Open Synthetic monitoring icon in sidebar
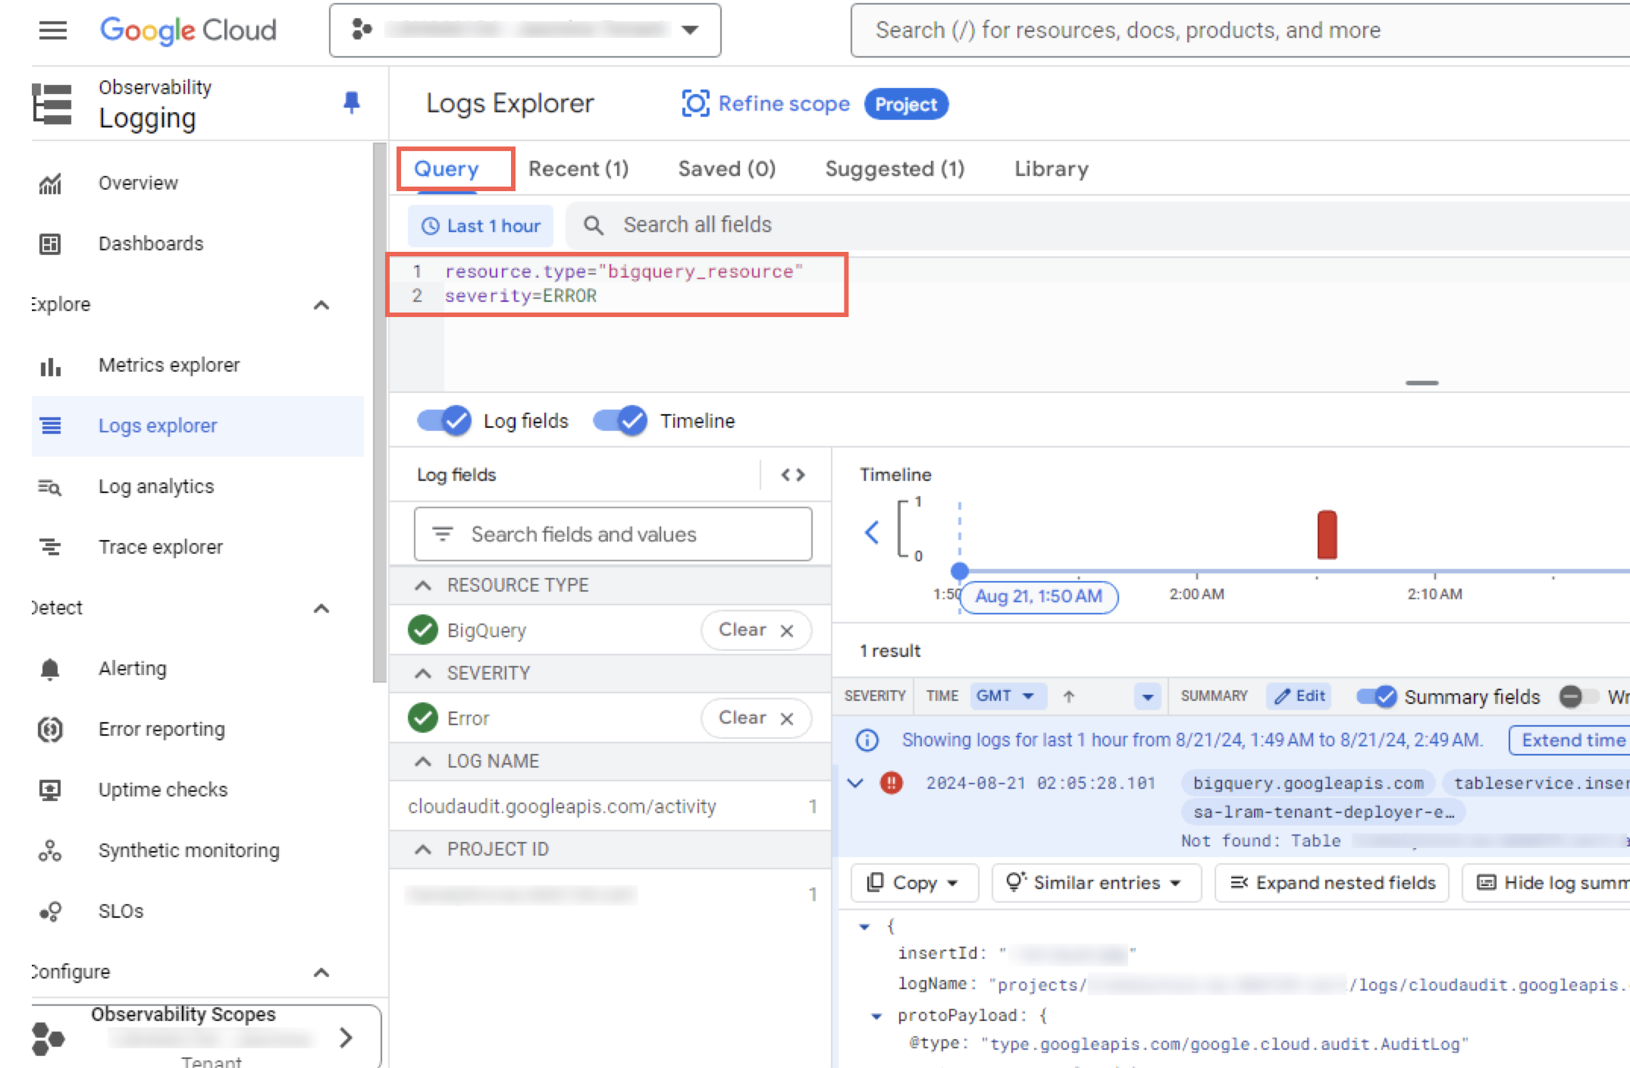Viewport: 1630px width, 1068px height. 50,851
